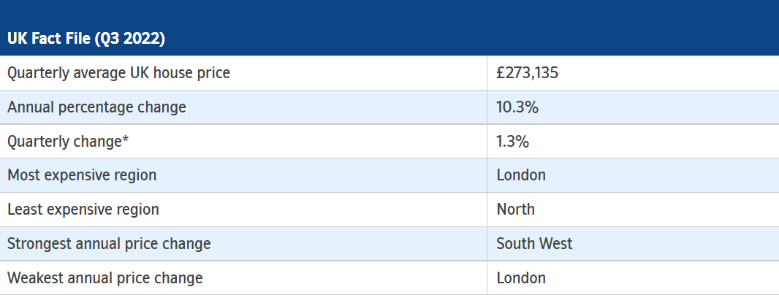Select the Least expensive region label
Viewport: 779px width, 295px height.
(x=83, y=210)
